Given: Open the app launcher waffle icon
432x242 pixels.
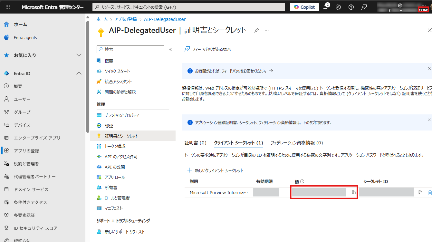Looking at the screenshot, I should point(8,7).
